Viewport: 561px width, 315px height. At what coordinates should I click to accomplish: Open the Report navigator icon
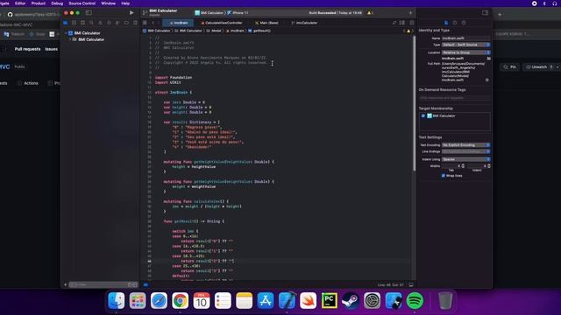pos(135,23)
